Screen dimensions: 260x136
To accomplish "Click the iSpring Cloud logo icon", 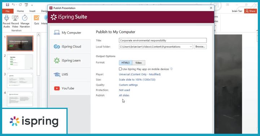I will coord(57,47).
